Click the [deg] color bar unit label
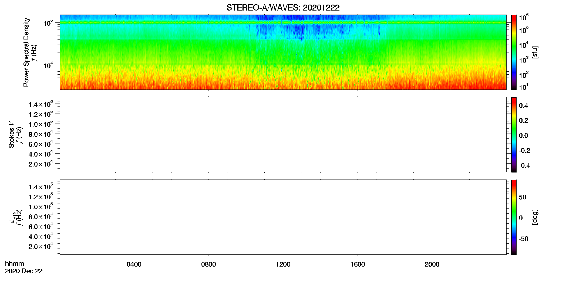 click(x=535, y=217)
